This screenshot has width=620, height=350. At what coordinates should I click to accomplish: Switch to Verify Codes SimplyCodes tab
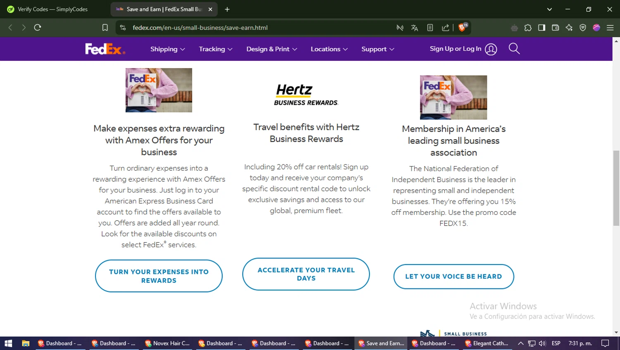[x=52, y=9]
